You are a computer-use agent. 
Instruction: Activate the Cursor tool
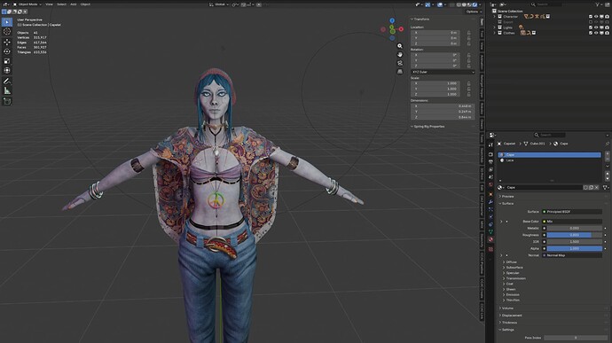click(7, 32)
